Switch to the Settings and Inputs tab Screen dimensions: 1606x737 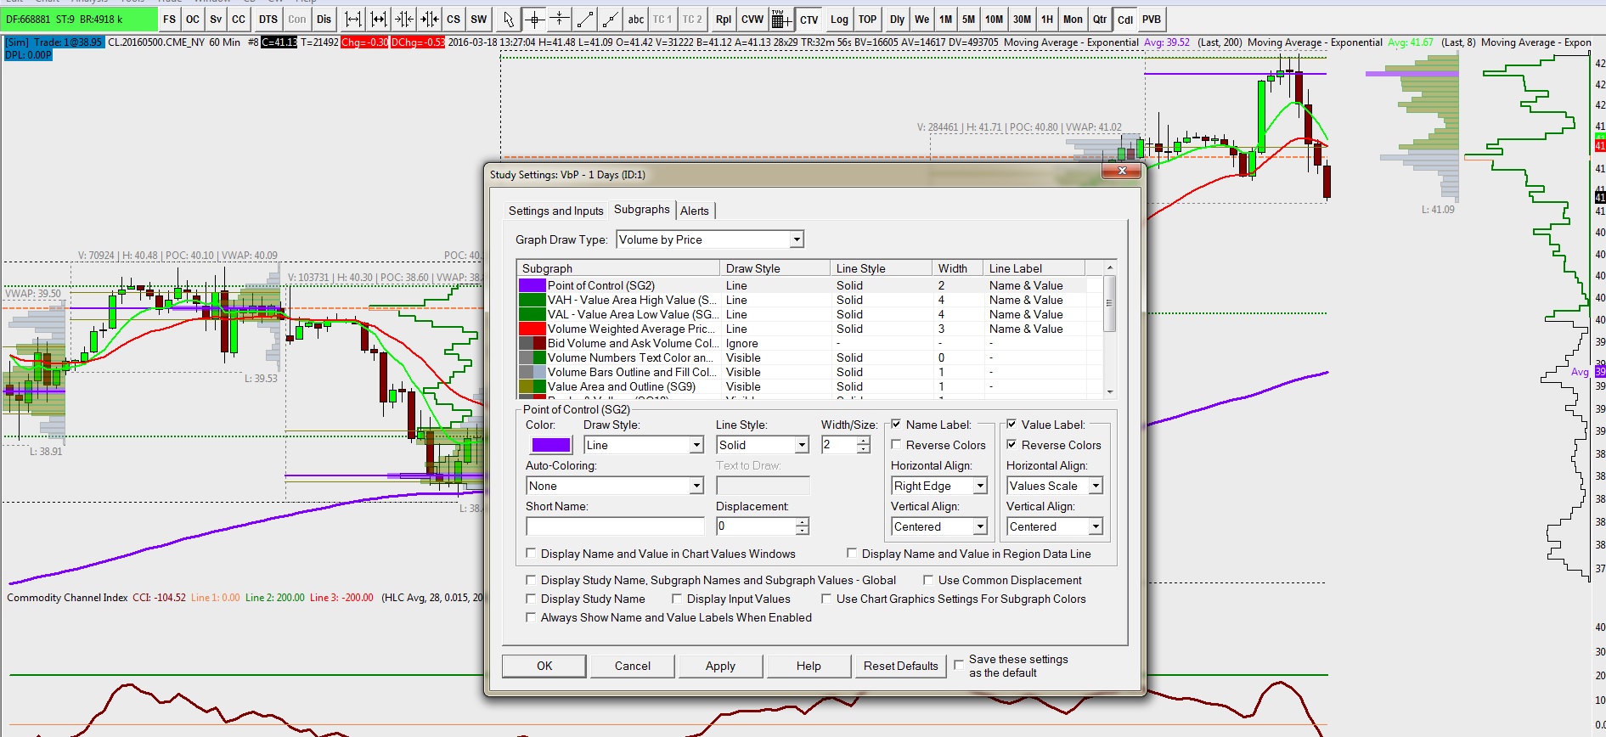click(555, 211)
